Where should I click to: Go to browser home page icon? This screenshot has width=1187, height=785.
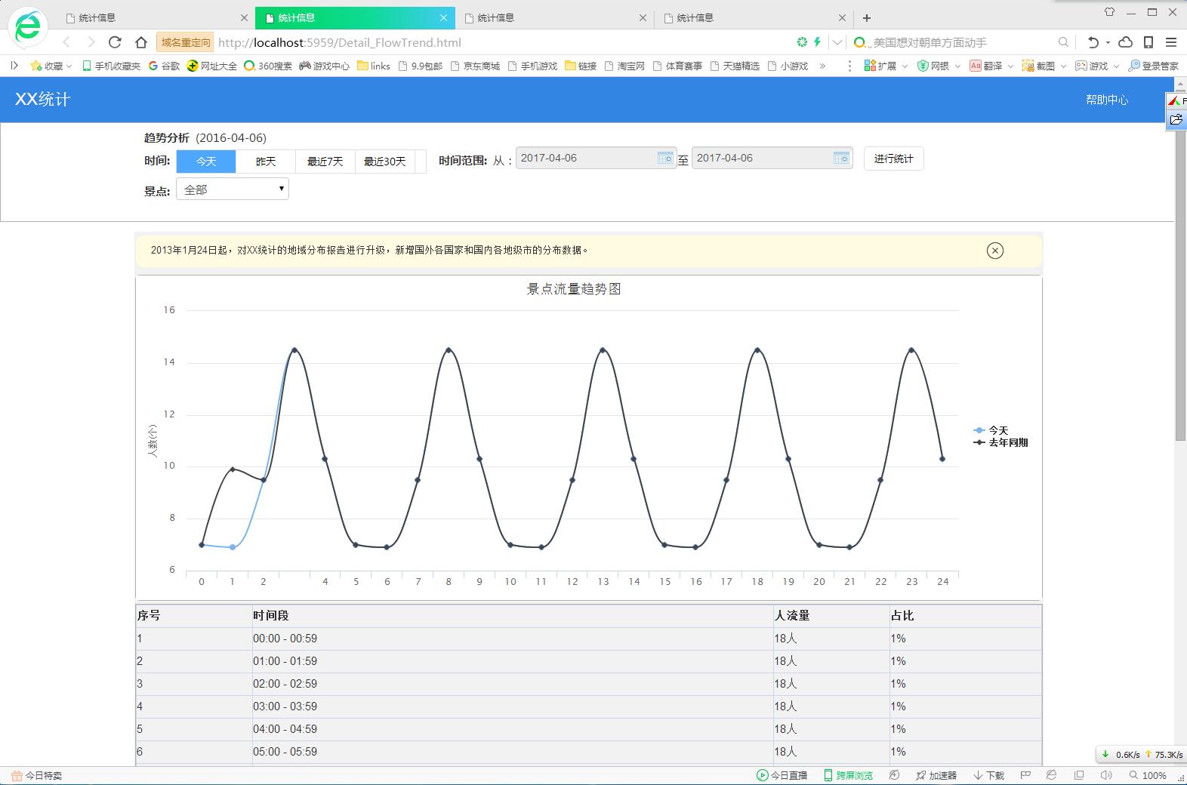pos(140,42)
